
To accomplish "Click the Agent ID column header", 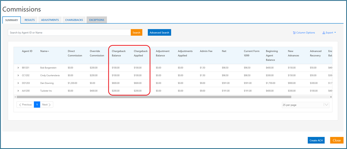I will [27, 51].
